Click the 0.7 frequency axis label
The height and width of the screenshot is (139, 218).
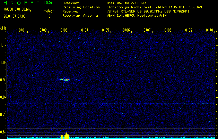pos(3,114)
